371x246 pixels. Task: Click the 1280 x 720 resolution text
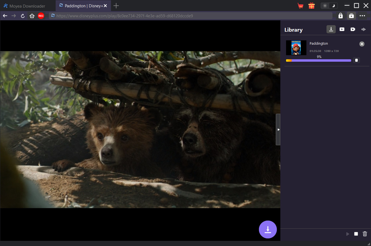[331, 51]
